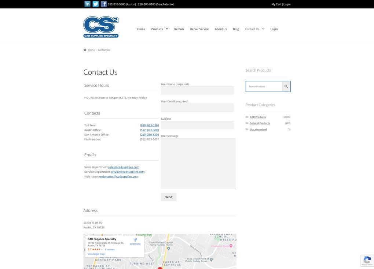
Task: Click Cook-Walden Funeral Home map pin
Action: 169,249
